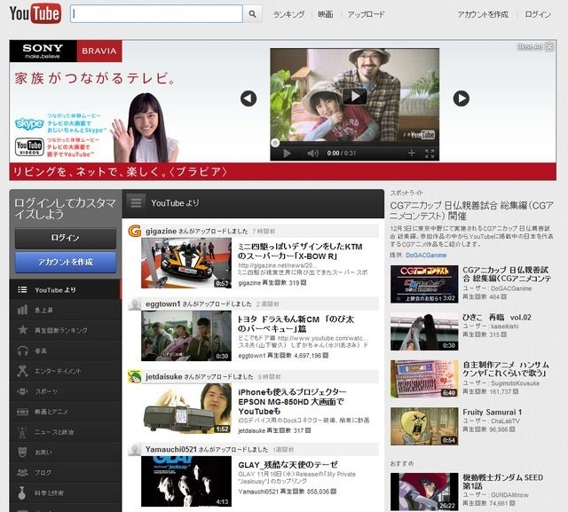Open GLAY_残酷な天使のテーゼ title link
The height and width of the screenshot is (512, 568).
(x=288, y=465)
